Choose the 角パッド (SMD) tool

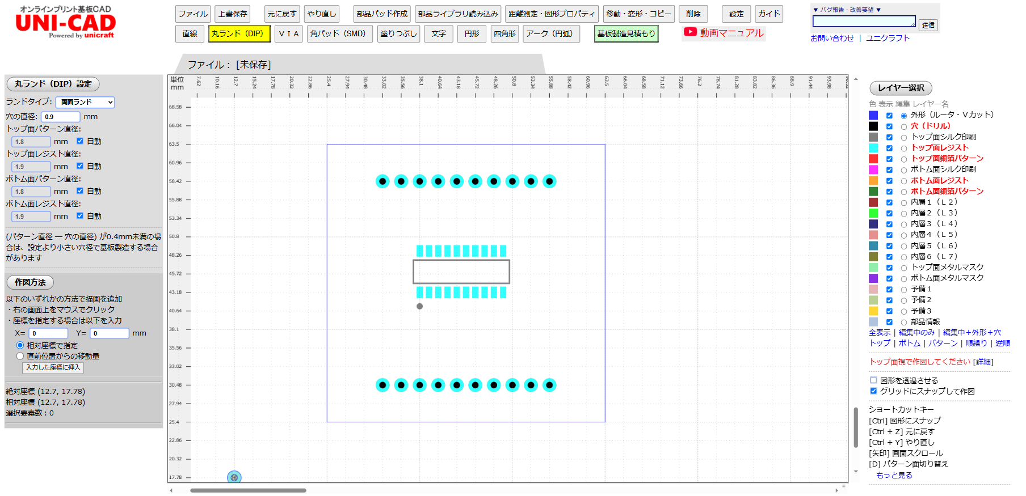pyautogui.click(x=339, y=34)
